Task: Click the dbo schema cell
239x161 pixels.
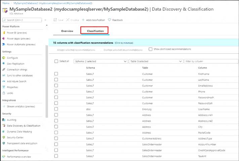Action: point(88,109)
